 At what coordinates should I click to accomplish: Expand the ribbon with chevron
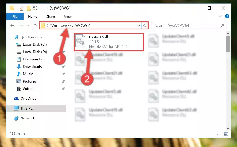220,16
